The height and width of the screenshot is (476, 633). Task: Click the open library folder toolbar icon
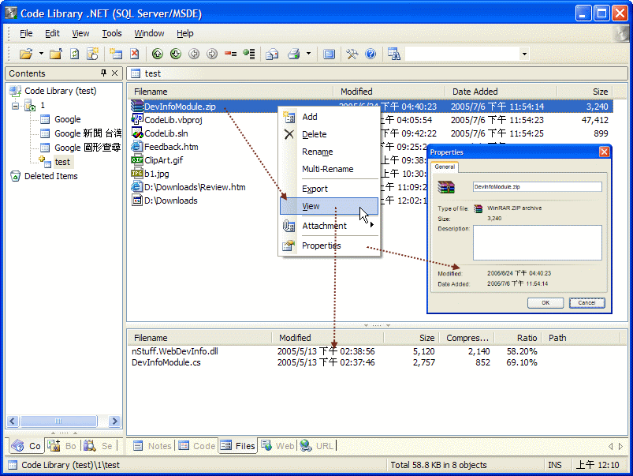(x=26, y=54)
